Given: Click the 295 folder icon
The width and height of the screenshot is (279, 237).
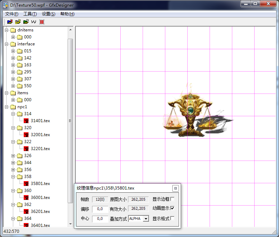Looking at the screenshot, I should 20,72.
